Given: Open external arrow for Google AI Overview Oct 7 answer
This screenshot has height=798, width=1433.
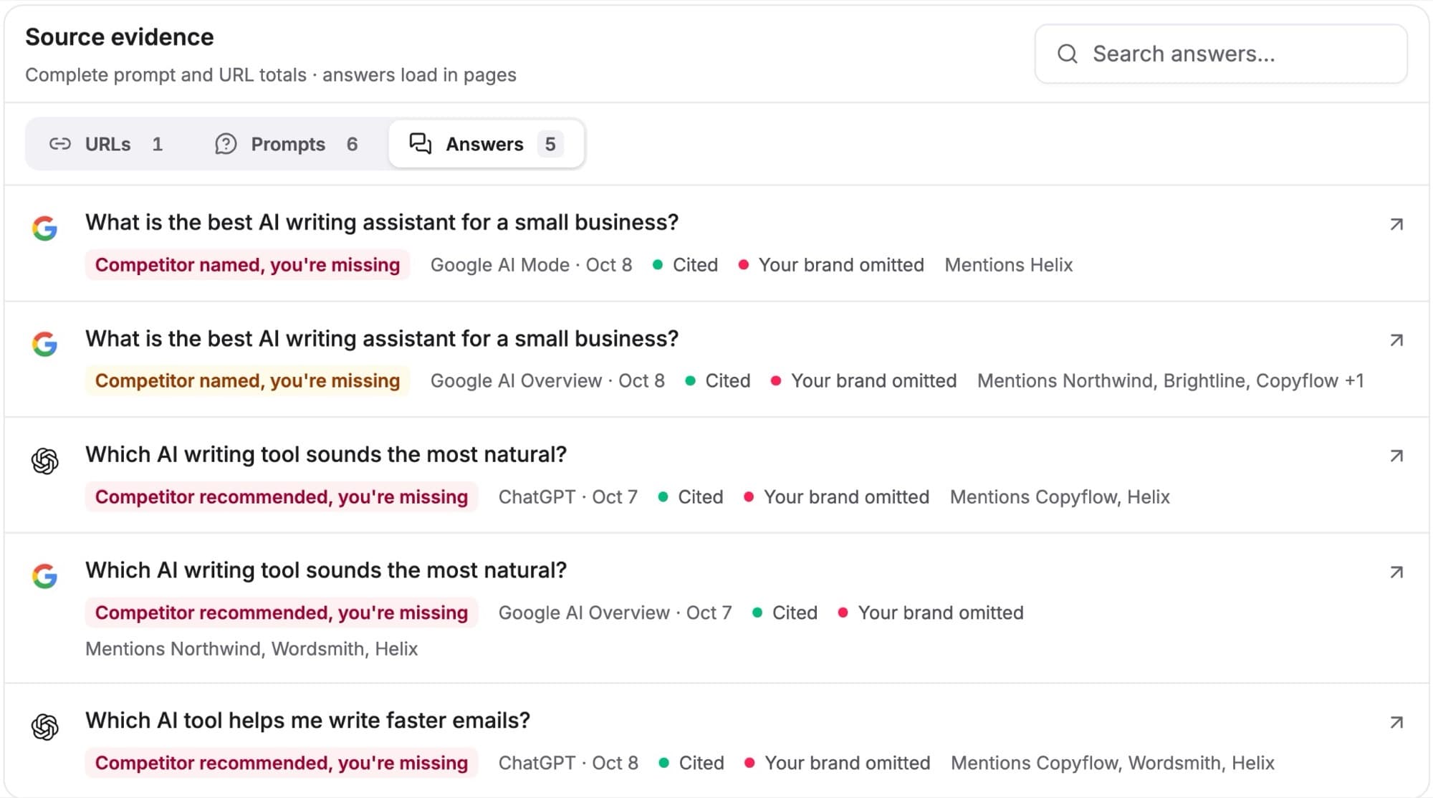Looking at the screenshot, I should click(1396, 572).
